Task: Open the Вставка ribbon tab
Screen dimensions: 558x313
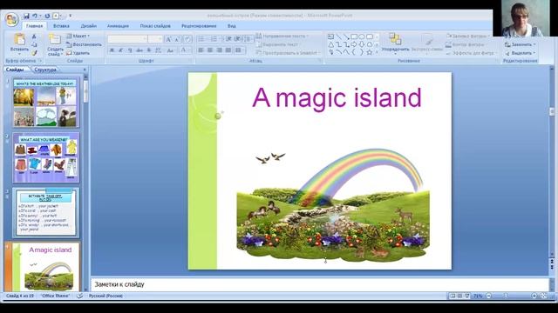Action: click(x=61, y=26)
